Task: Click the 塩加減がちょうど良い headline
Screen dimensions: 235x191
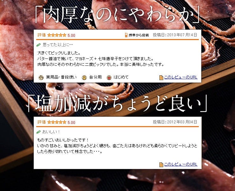Action: coord(117,104)
